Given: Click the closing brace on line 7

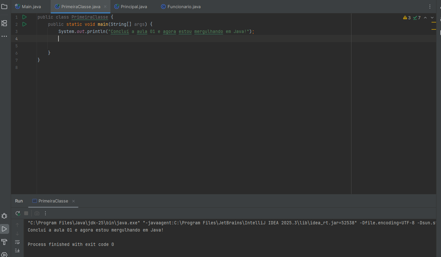Looking at the screenshot, I should [x=39, y=60].
